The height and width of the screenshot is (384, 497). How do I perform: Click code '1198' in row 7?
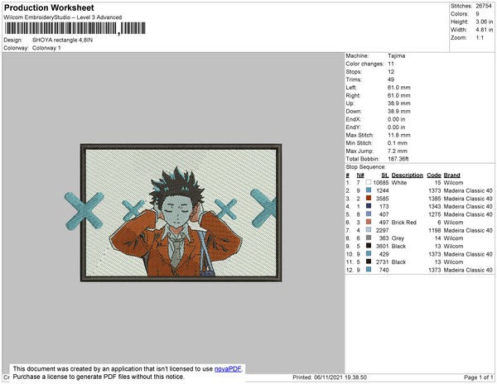pos(435,230)
